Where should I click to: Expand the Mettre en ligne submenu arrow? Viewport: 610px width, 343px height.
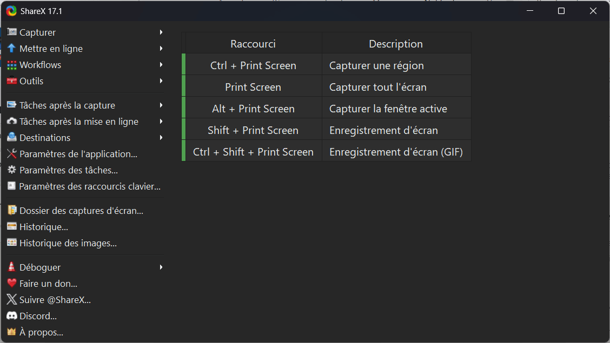(x=161, y=49)
